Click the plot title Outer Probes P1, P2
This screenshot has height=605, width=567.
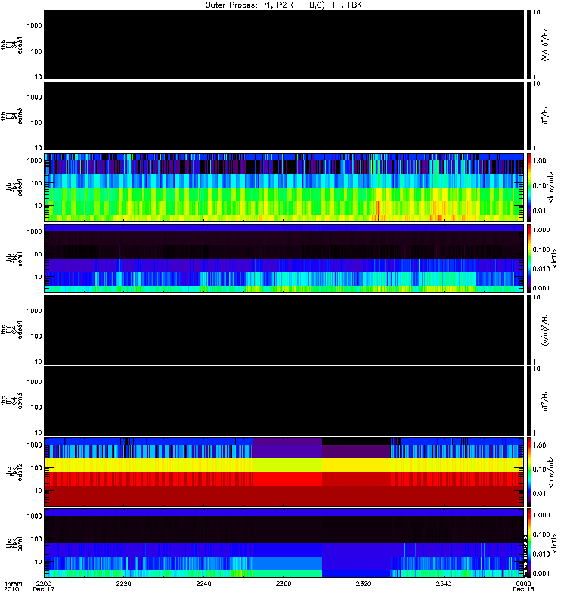pos(283,5)
